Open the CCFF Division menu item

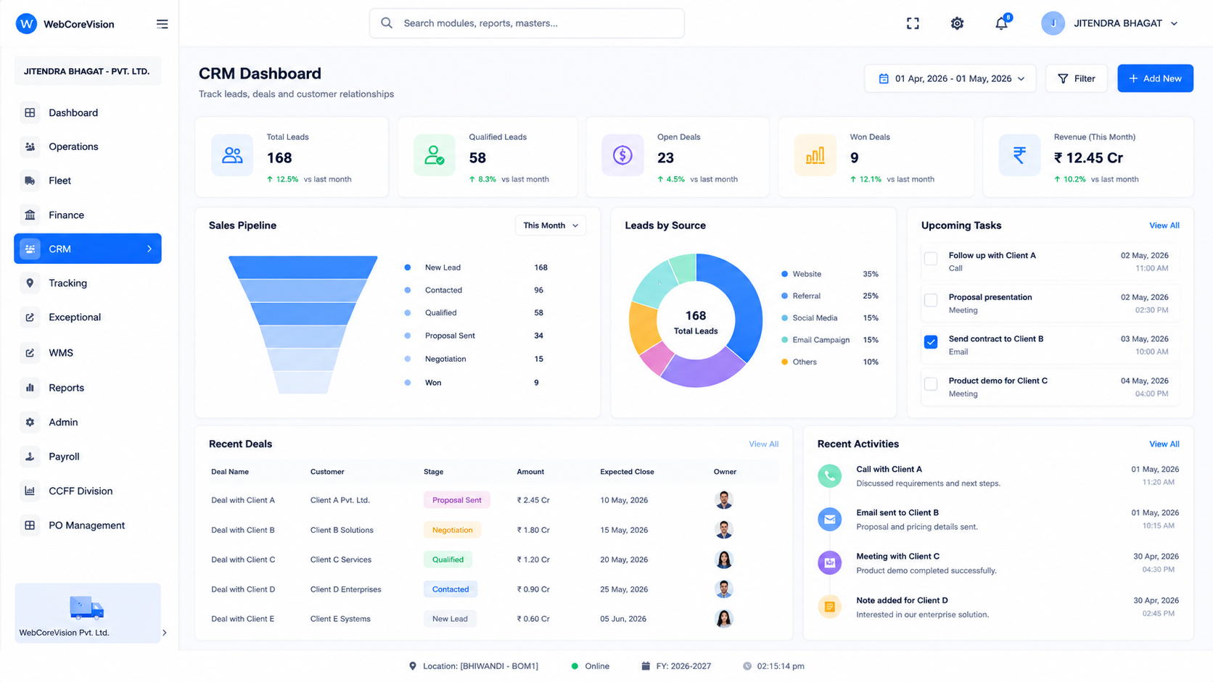pos(88,491)
